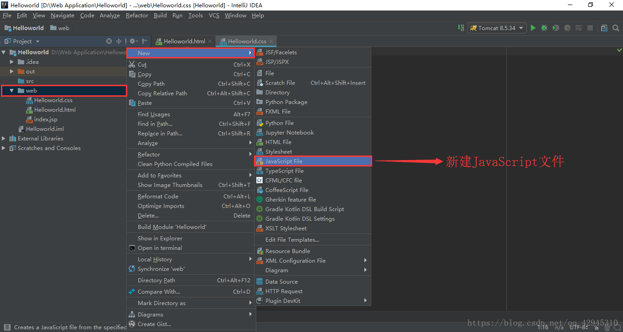Select Data Source menu entry

pyautogui.click(x=312, y=282)
